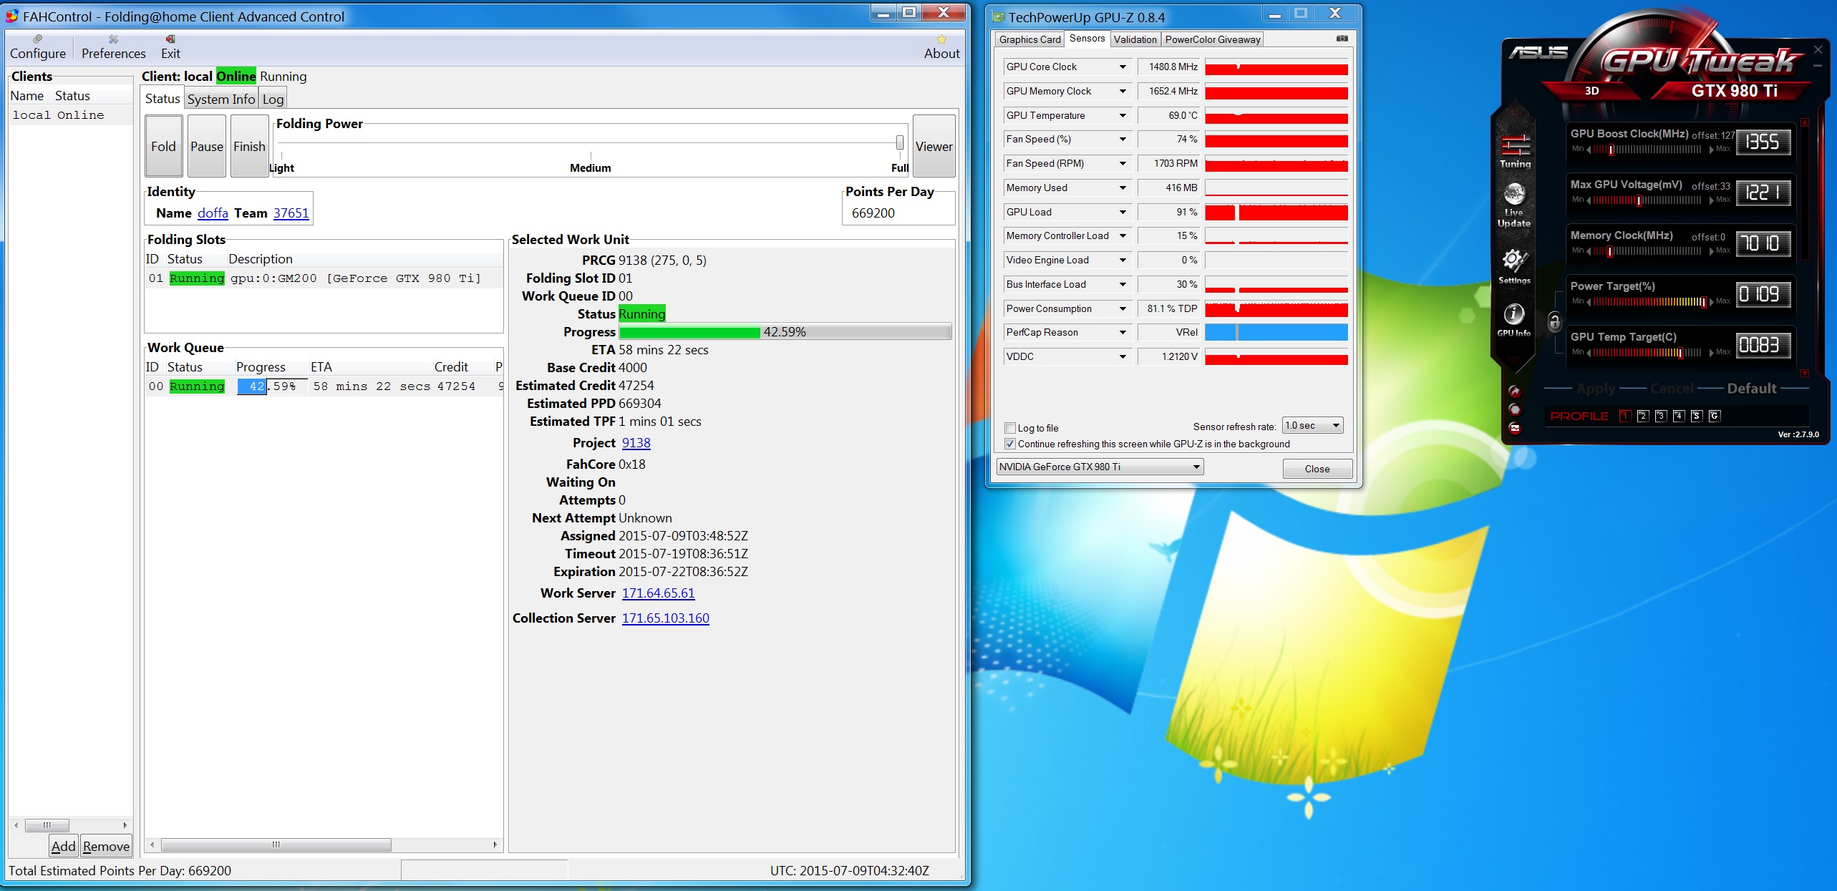The width and height of the screenshot is (1837, 891).
Task: Select profile 2 in GPU Tweak
Action: (1643, 416)
